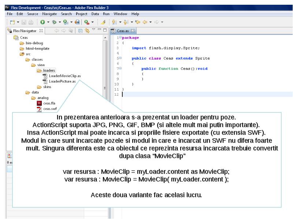Image resolution: width=293 pixels, height=219 pixels.
Task: Toggle Link with Editor in Flex Navigator
Action: [x=87, y=31]
